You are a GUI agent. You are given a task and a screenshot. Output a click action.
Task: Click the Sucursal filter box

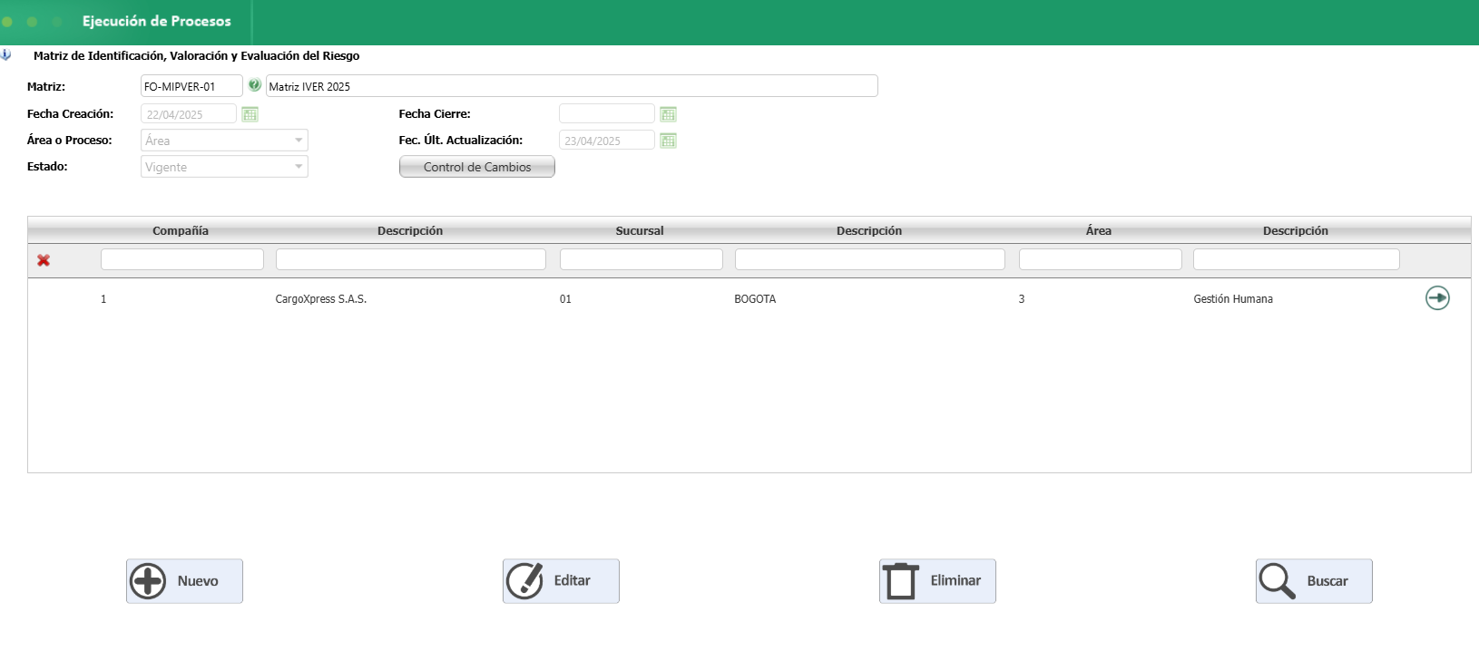pyautogui.click(x=642, y=259)
